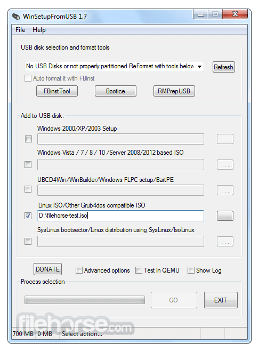Open the Help menu
Viewport: 259px width, 351px height.
39,30
